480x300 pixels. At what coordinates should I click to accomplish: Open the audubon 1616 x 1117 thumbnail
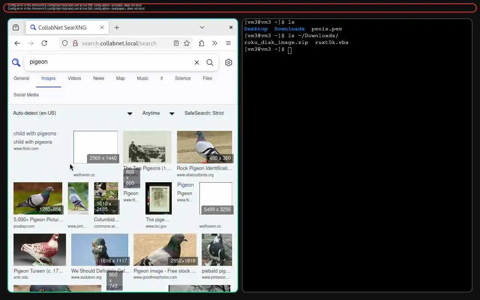point(100,250)
